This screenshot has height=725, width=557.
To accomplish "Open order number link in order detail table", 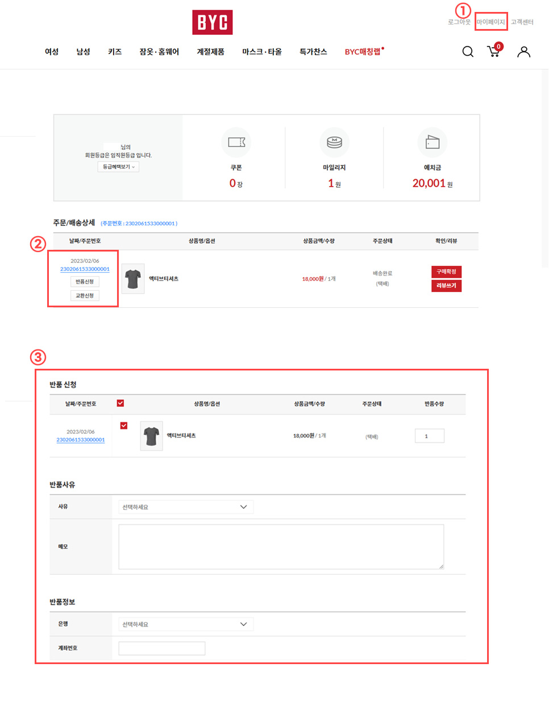I will [85, 269].
